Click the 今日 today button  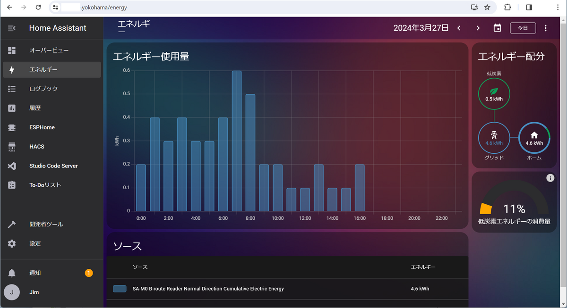[523, 28]
